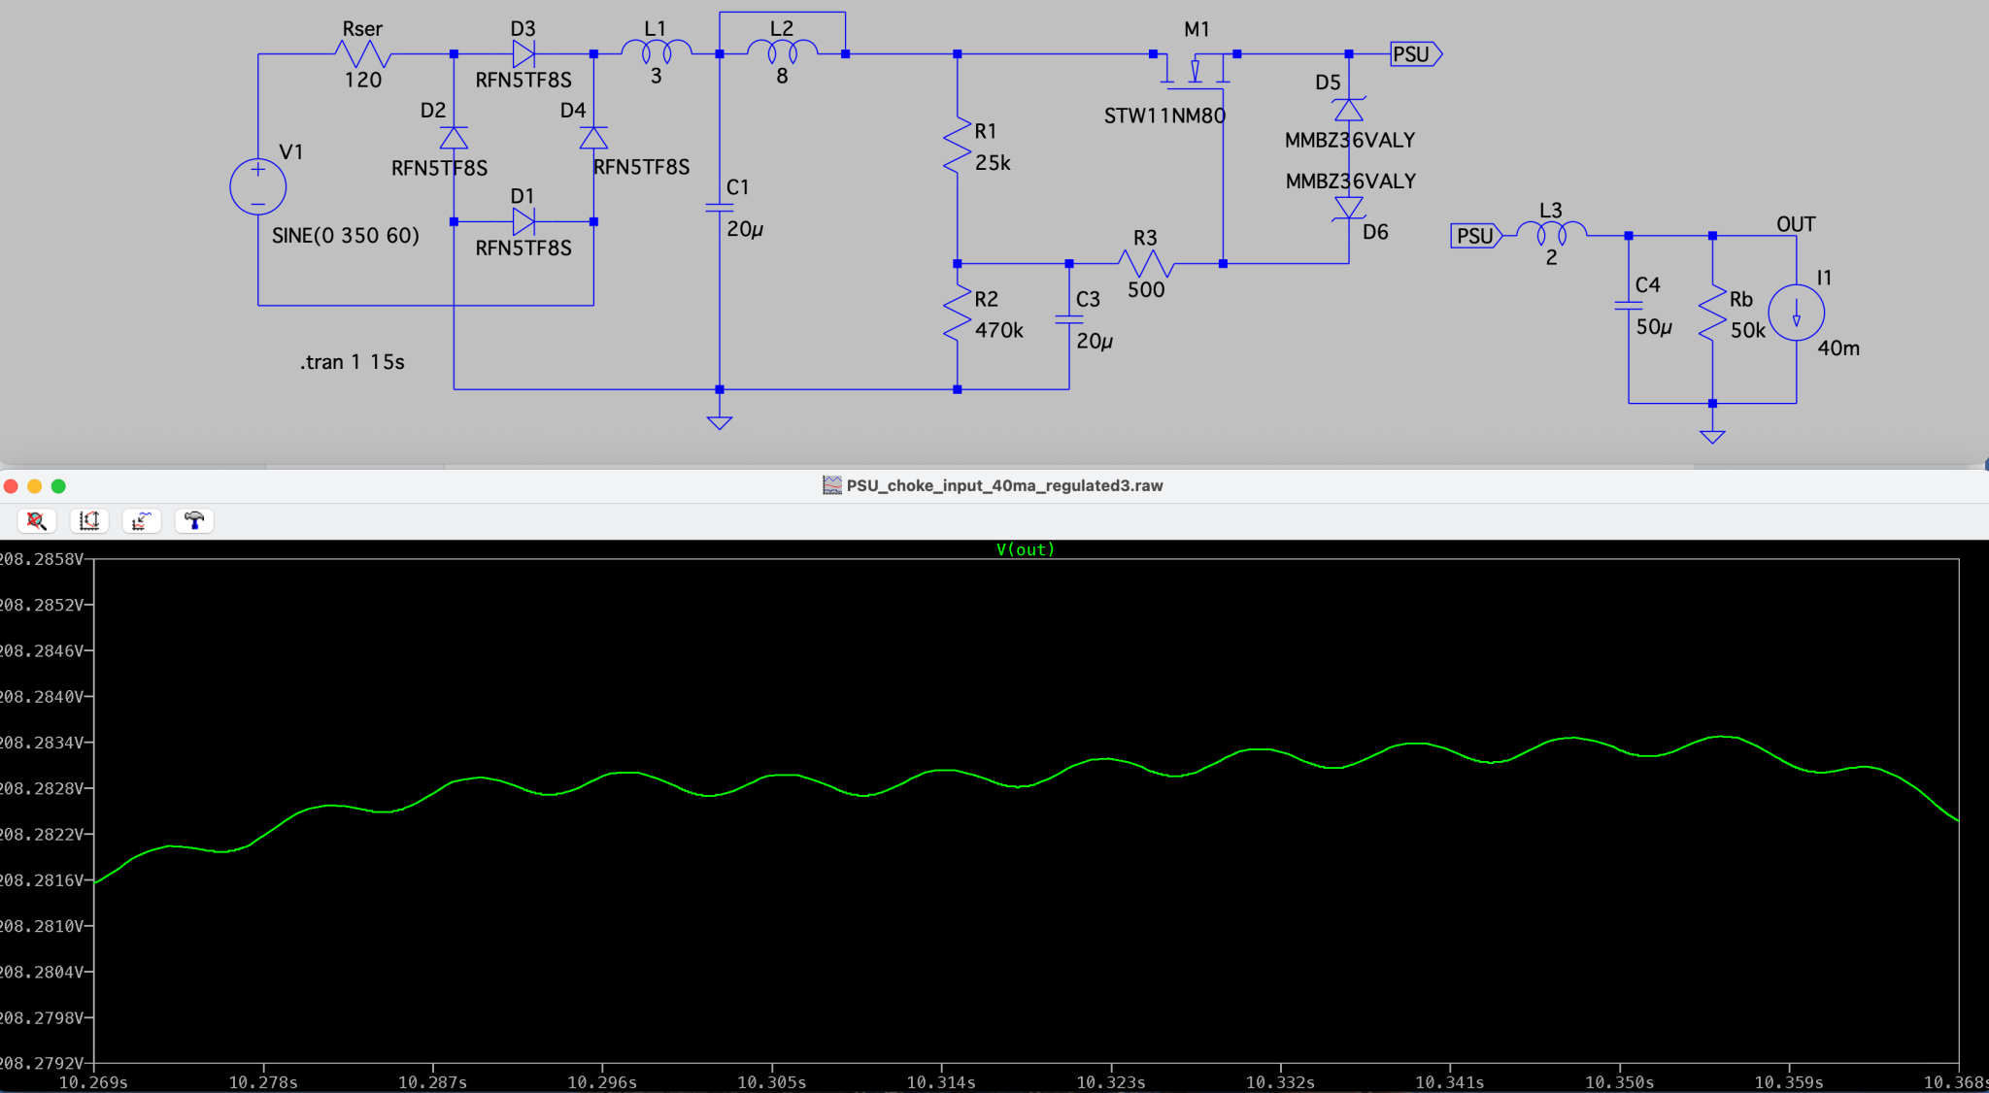
Task: Click the ground symbol below C1
Action: click(x=720, y=422)
